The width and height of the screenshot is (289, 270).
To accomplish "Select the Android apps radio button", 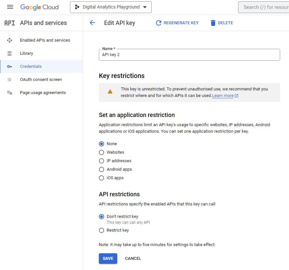I will (x=101, y=169).
